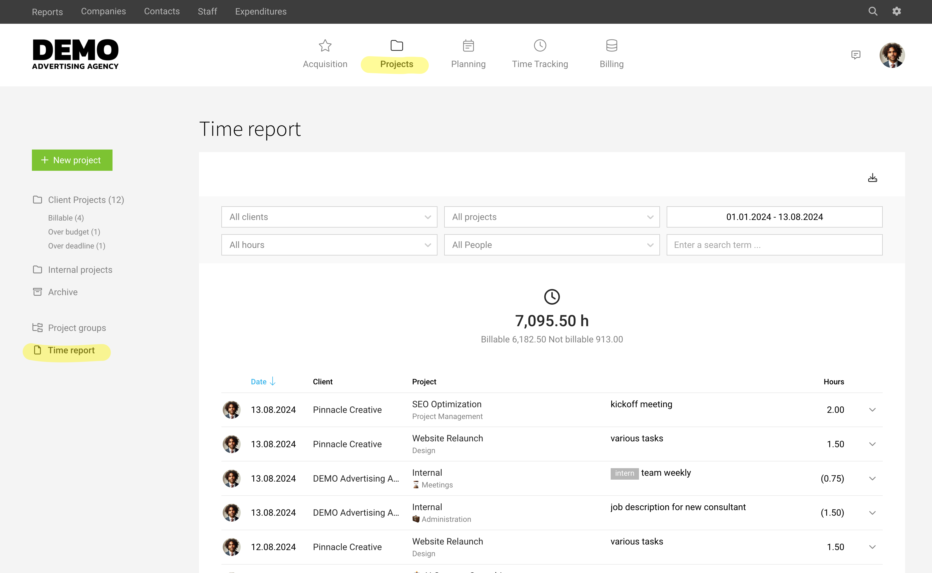Open the Reports menu
The height and width of the screenshot is (573, 932).
pyautogui.click(x=47, y=12)
